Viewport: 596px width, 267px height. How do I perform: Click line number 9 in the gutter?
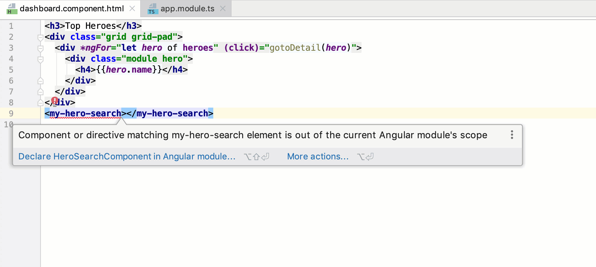(x=11, y=113)
